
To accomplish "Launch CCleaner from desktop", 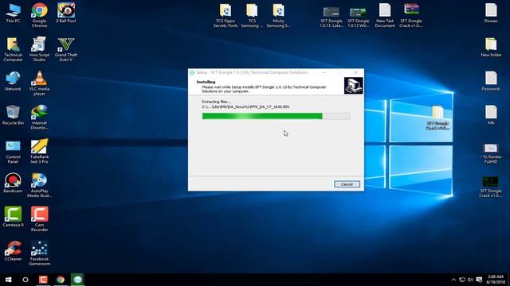I will [x=13, y=251].
